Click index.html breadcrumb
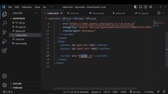 click(x=52, y=19)
